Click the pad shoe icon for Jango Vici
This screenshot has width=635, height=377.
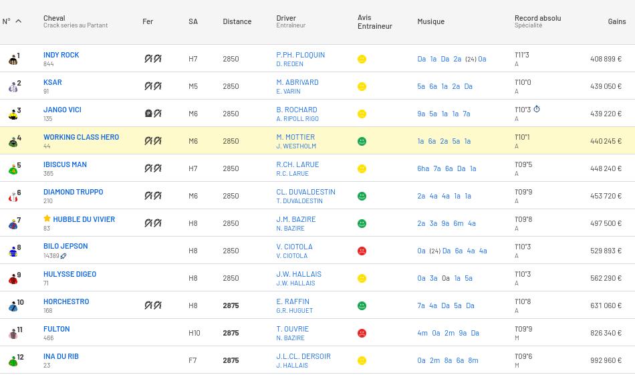(148, 114)
